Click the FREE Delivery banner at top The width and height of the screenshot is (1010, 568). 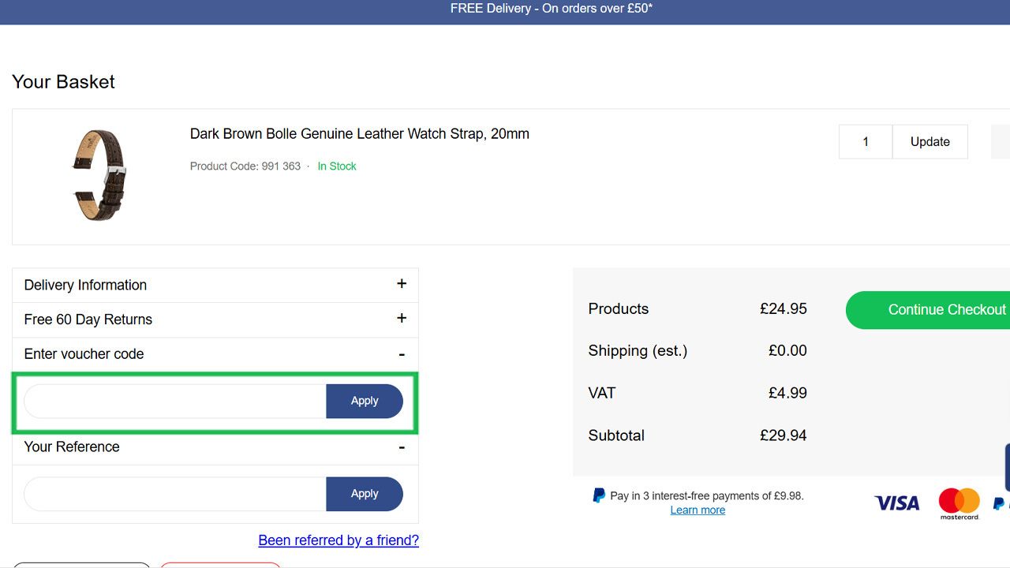[x=505, y=9]
